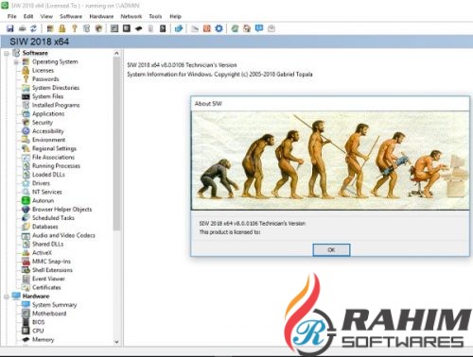Select Loaded DLLs in the tree

tap(48, 175)
